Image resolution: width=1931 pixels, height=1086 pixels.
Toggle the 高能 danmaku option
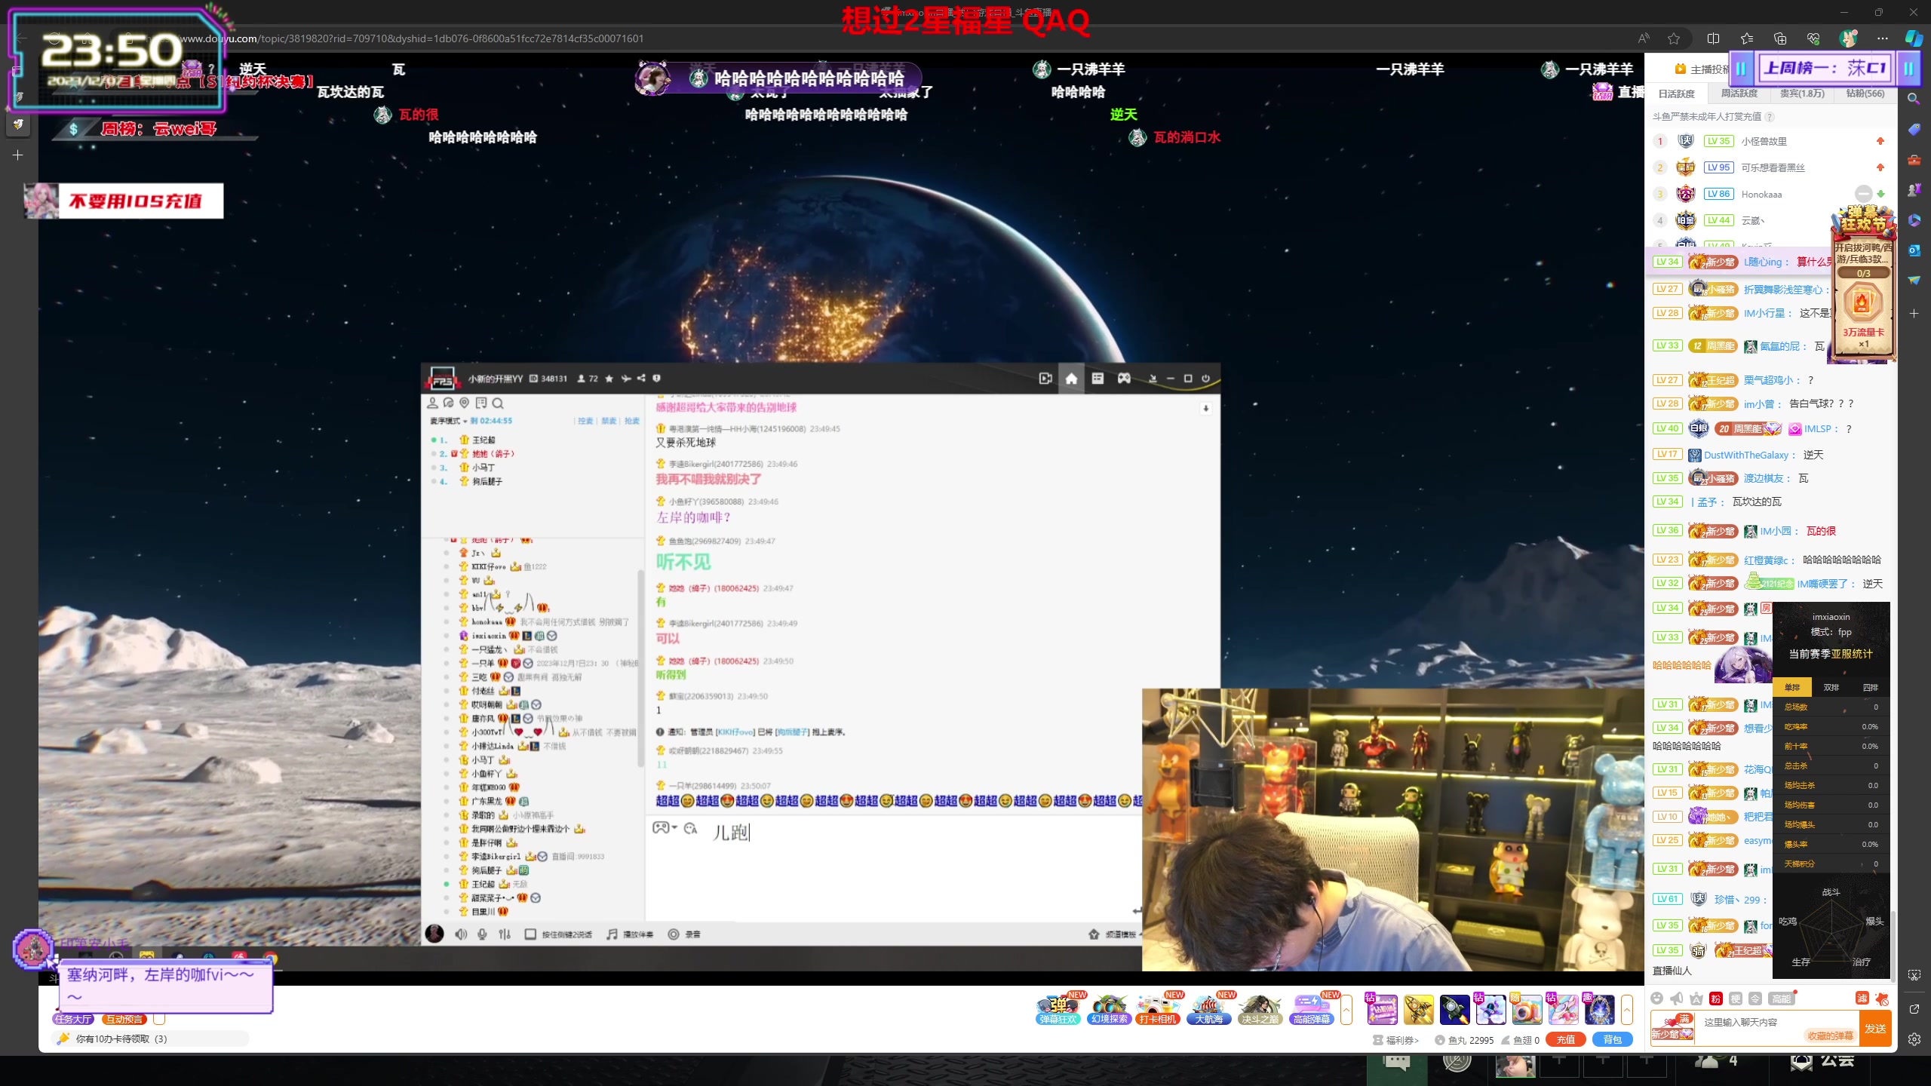click(1781, 999)
